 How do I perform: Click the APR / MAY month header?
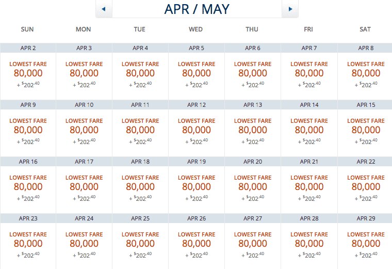coord(197,9)
